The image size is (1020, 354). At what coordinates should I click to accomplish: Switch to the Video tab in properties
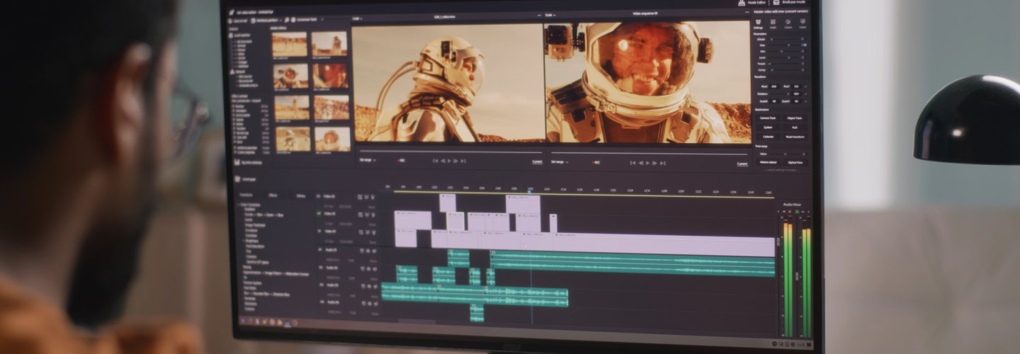tap(803, 23)
